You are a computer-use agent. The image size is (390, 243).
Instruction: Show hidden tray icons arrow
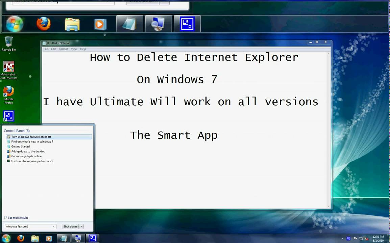click(343, 239)
